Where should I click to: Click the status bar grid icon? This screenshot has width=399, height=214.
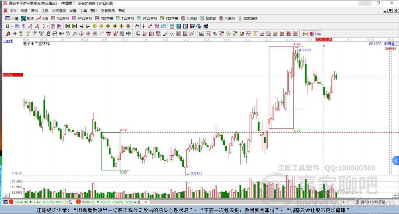pos(5,202)
